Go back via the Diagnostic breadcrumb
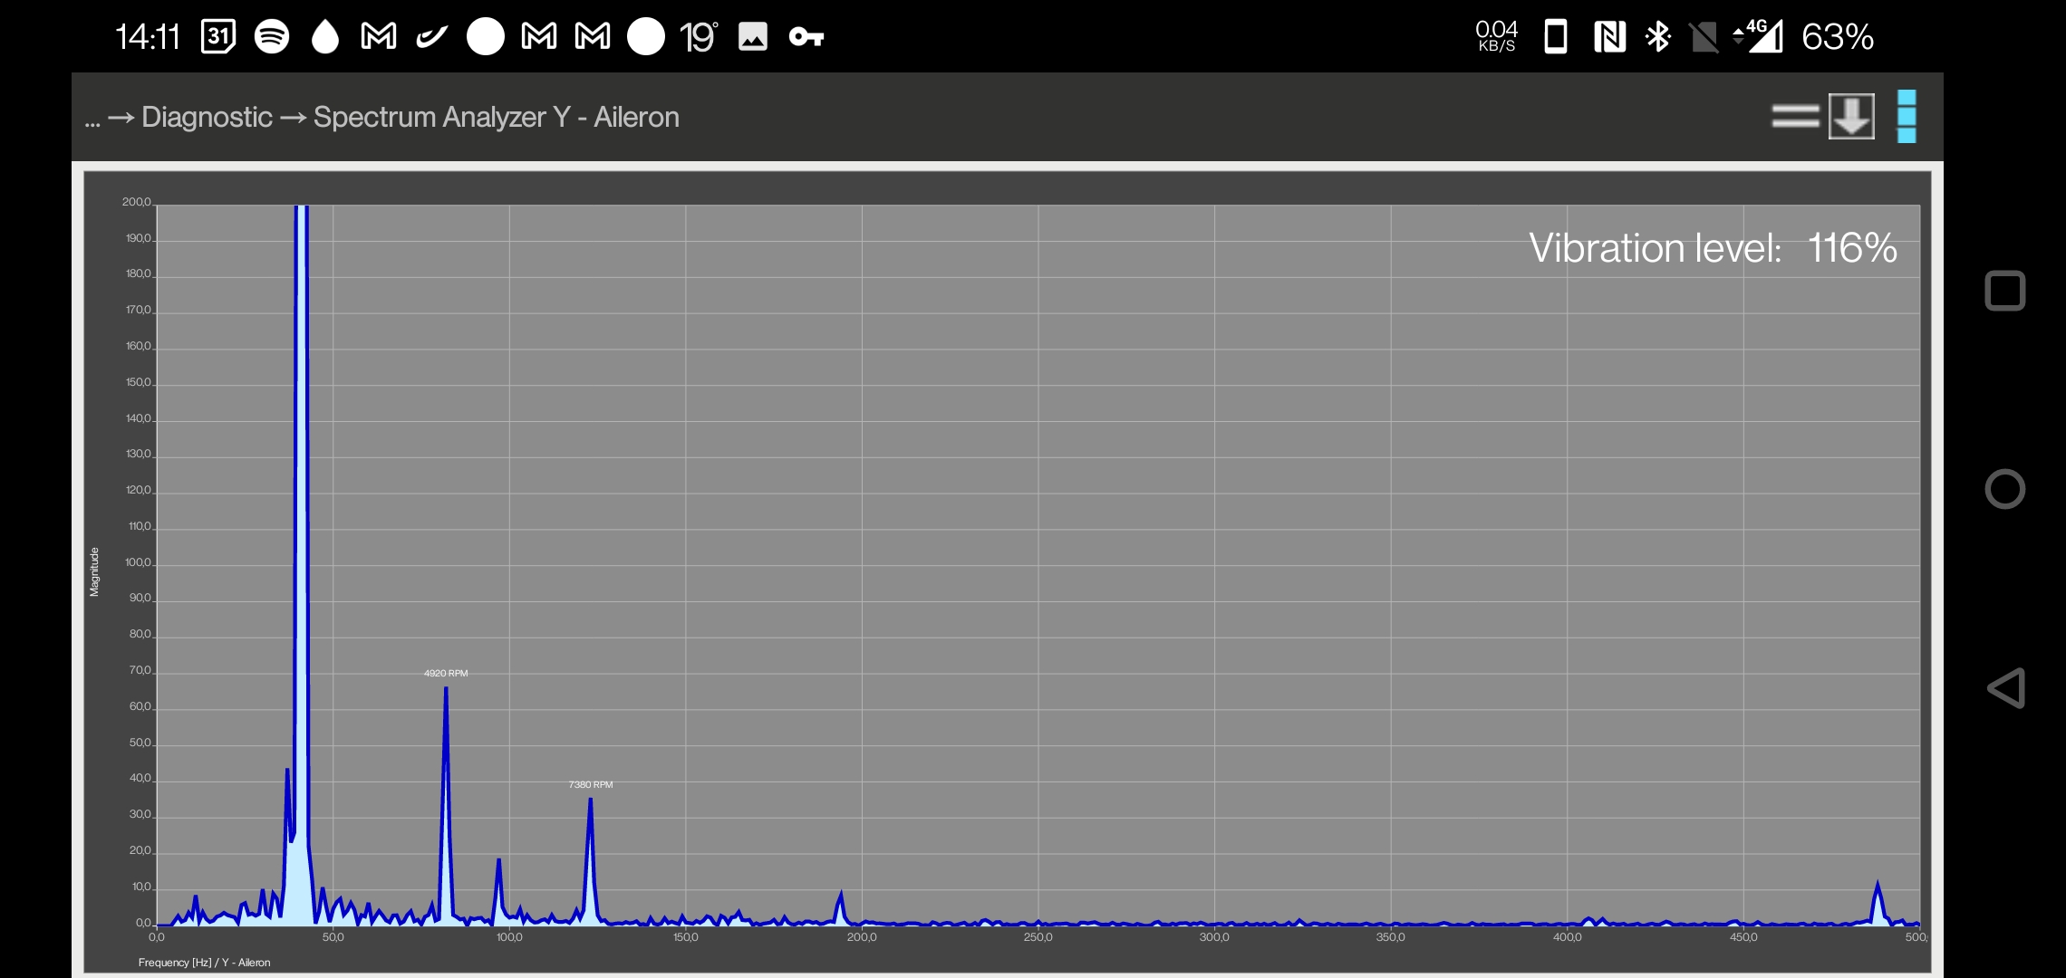This screenshot has height=978, width=2066. tap(207, 117)
